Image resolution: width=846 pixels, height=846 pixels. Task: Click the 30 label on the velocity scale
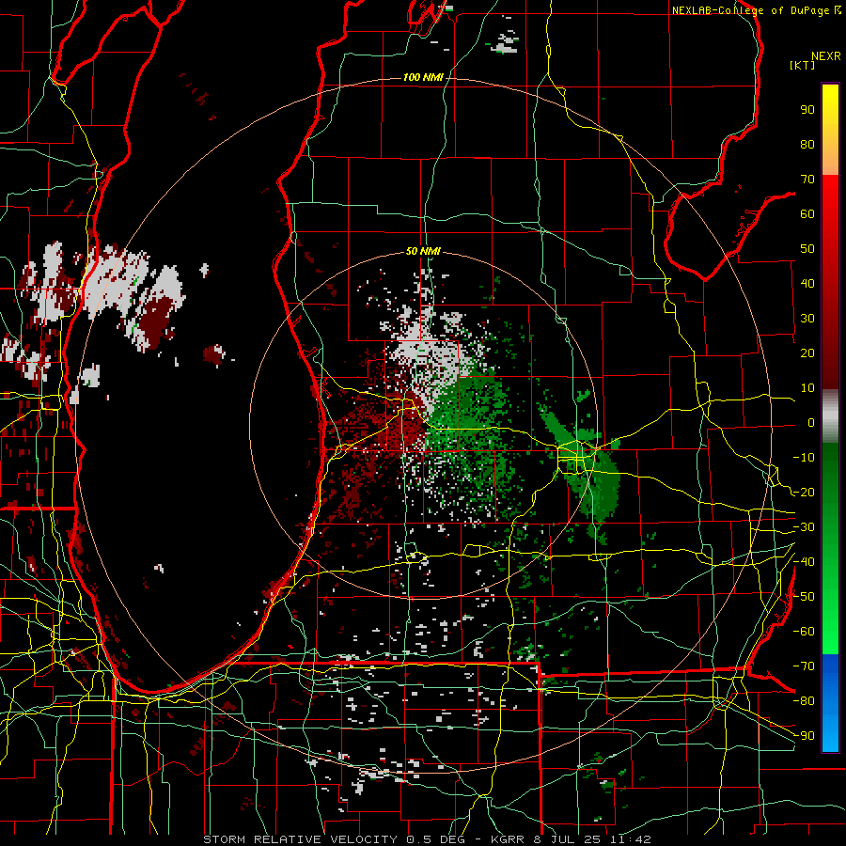(x=807, y=319)
